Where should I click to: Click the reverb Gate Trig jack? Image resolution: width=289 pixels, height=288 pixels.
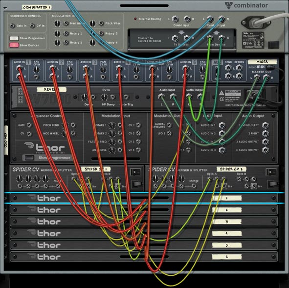(126, 97)
